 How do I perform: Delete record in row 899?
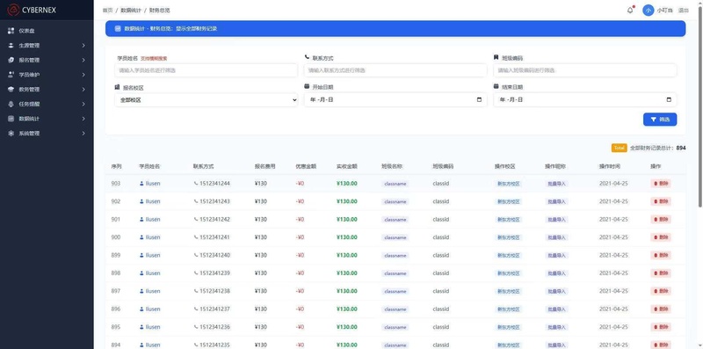[661, 255]
